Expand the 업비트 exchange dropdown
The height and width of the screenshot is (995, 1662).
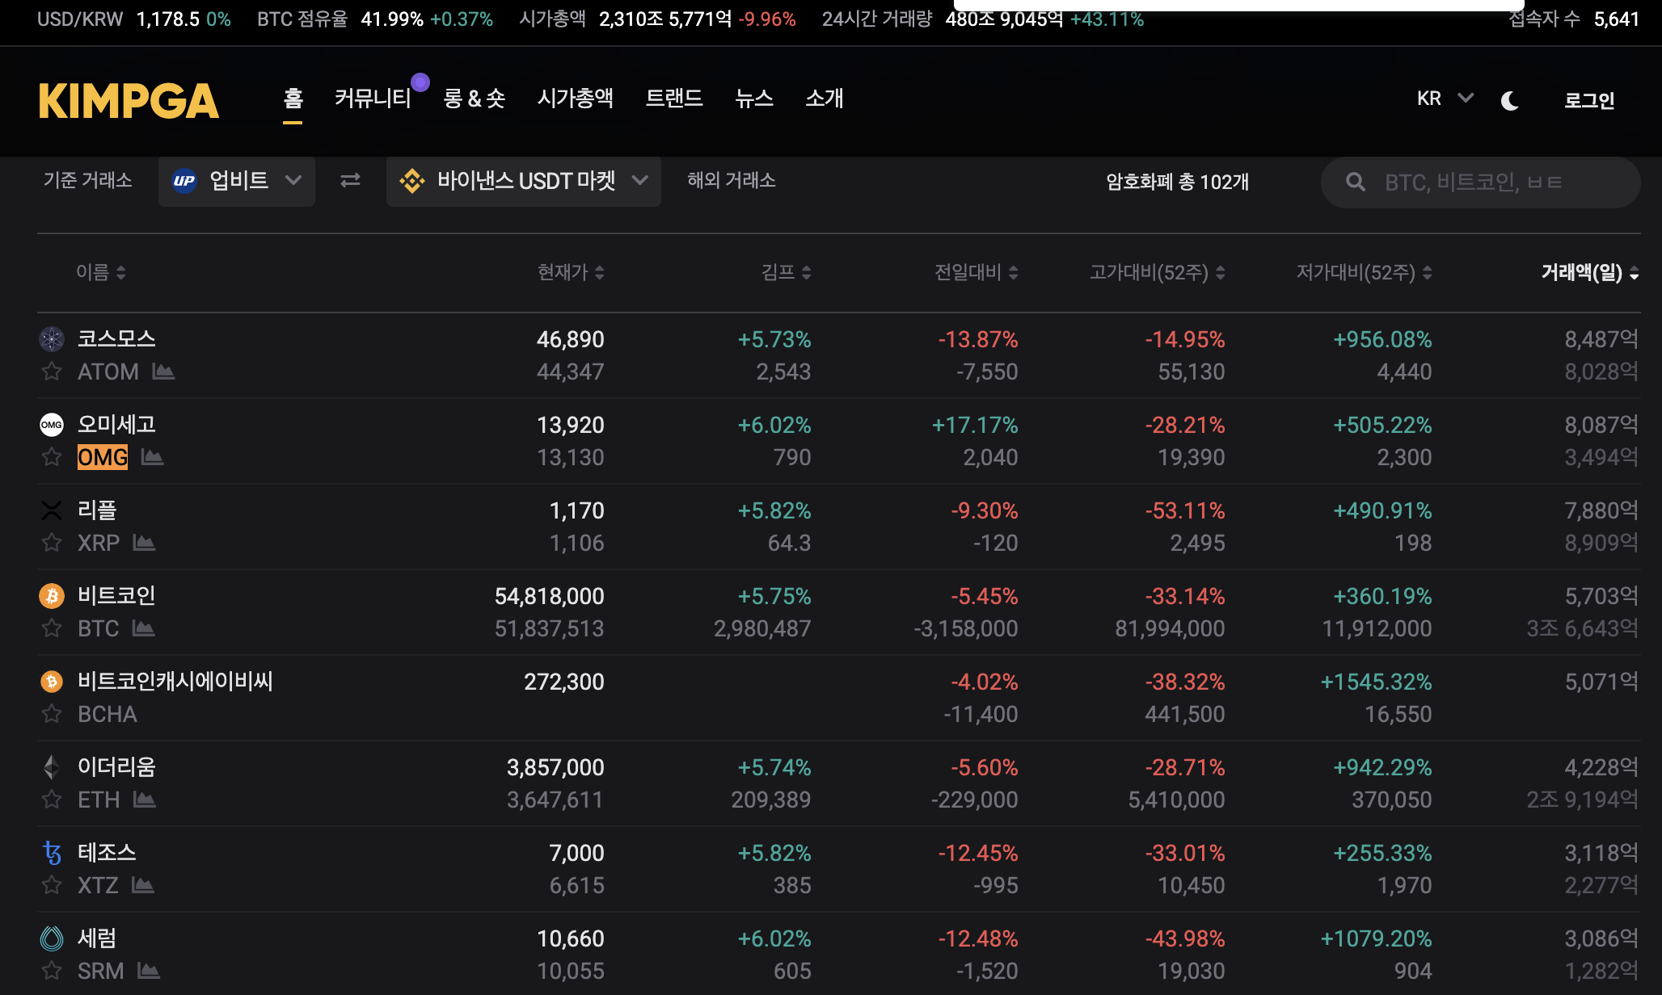pyautogui.click(x=237, y=181)
